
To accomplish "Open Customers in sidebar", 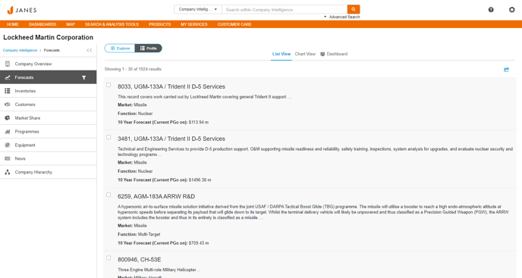I will tap(49, 105).
